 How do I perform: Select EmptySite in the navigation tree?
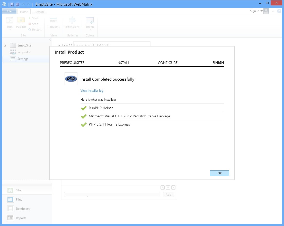24,45
